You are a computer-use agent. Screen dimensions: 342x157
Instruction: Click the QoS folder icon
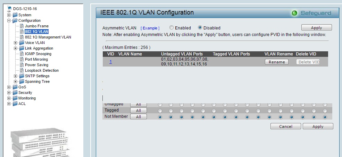pos(15,87)
